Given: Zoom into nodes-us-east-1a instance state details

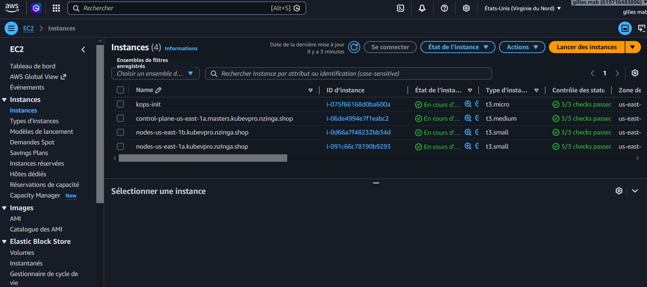Looking at the screenshot, I should 468,146.
